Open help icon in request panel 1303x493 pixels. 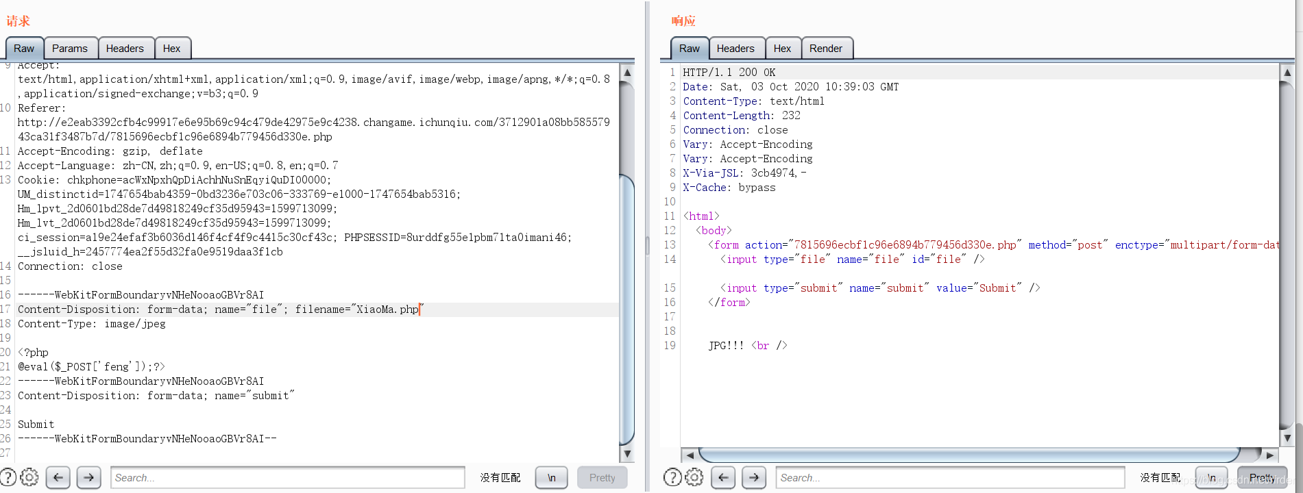8,477
